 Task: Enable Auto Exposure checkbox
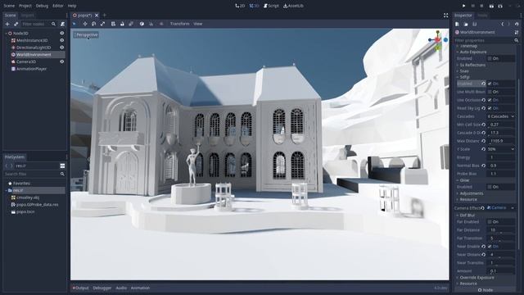point(490,58)
